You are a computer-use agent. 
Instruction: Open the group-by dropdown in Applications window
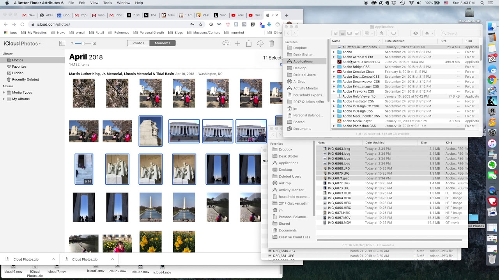click(x=368, y=33)
